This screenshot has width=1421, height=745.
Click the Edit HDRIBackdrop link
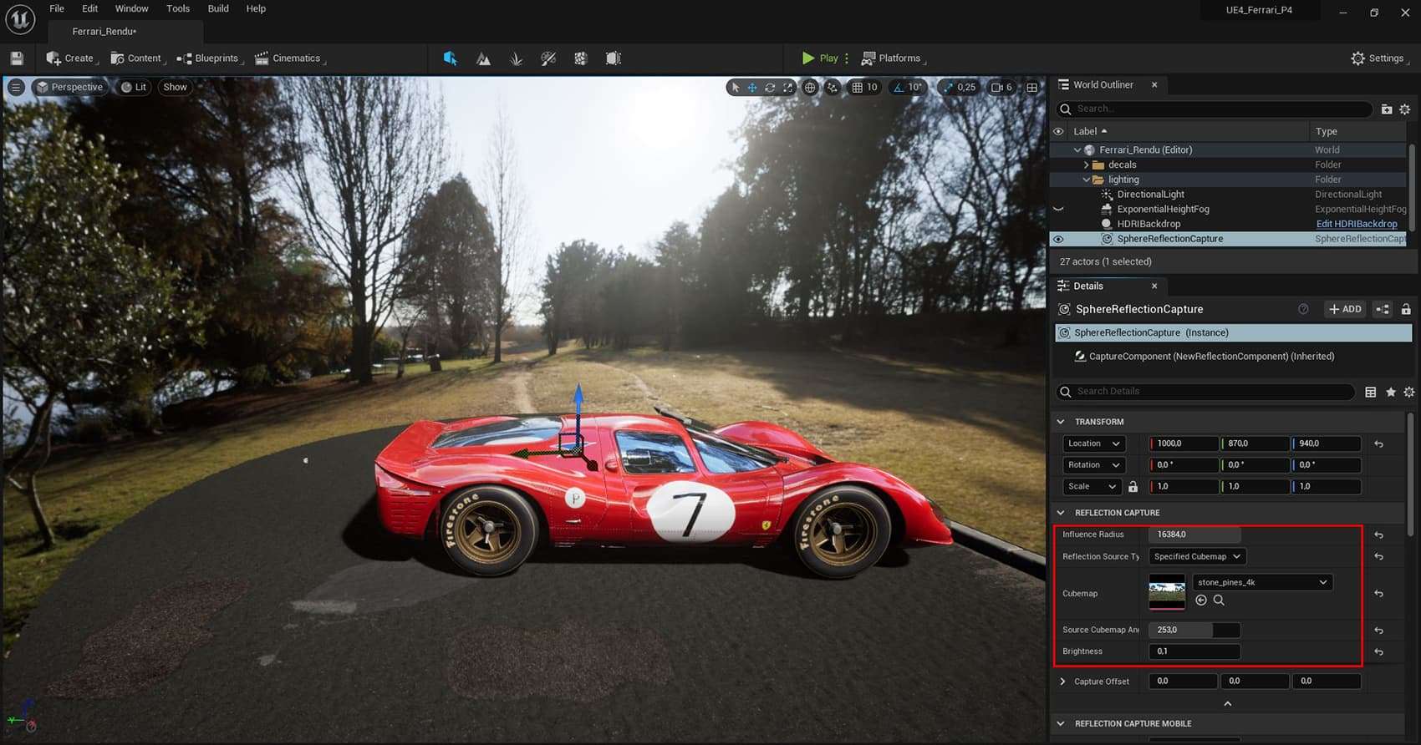tap(1357, 224)
